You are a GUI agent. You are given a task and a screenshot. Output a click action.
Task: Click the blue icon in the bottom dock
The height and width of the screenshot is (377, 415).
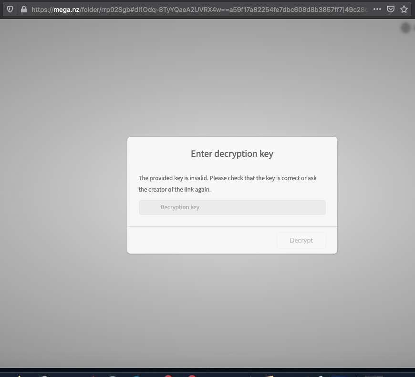click(x=136, y=376)
